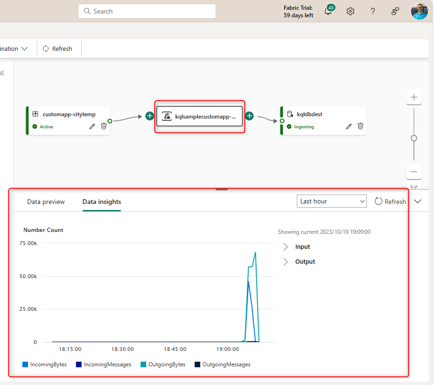Click plus icon left of eventstream node
434x385 pixels.
[x=149, y=116]
